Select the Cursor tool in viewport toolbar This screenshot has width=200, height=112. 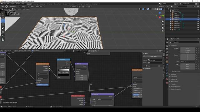(x=3, y=16)
